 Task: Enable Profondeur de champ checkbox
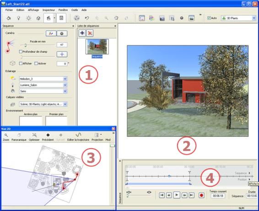[21, 52]
